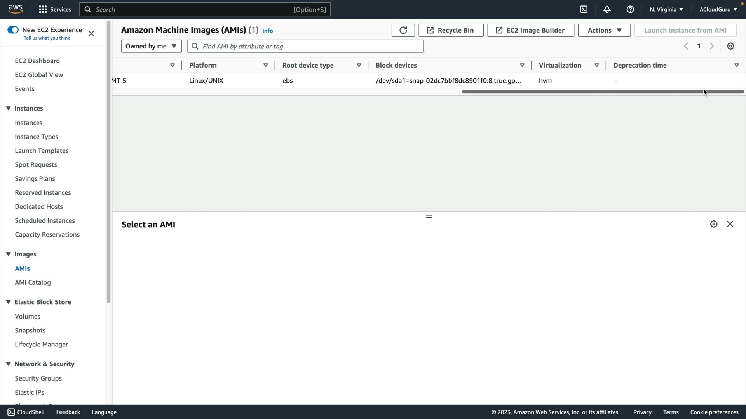The width and height of the screenshot is (746, 419).
Task: Open the Services grid menu
Action: (55, 9)
